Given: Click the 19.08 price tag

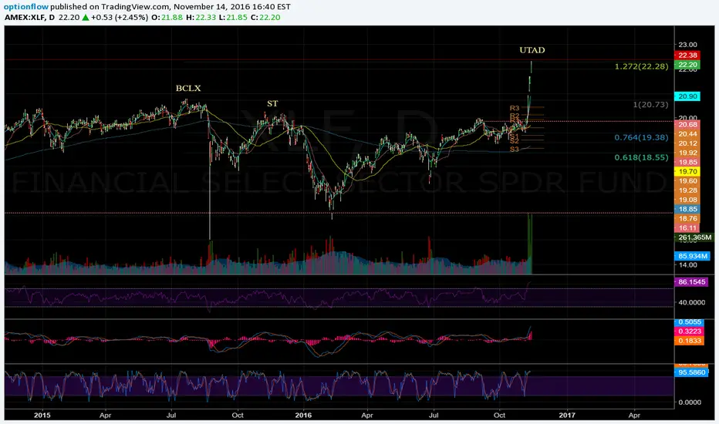Looking at the screenshot, I should click(688, 200).
